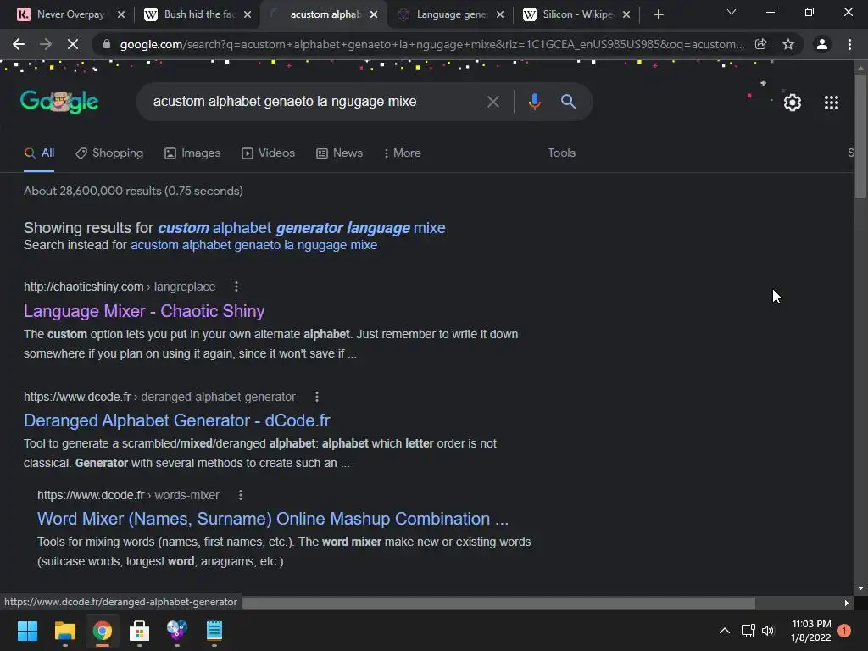Search instead for the original misspelled query
This screenshot has height=651, width=868.
254,245
